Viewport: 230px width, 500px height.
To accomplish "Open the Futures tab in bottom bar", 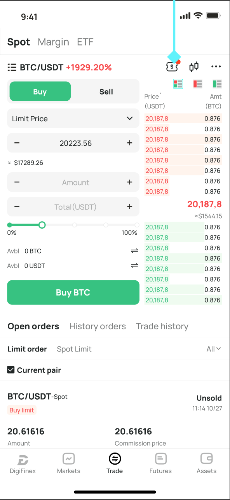I will [160, 463].
